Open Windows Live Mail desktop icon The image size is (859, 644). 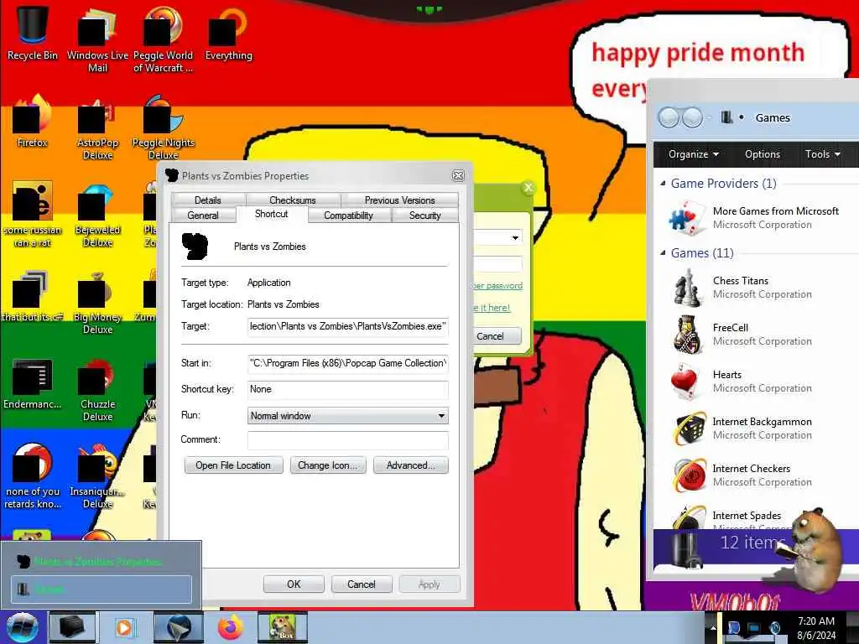click(97, 39)
